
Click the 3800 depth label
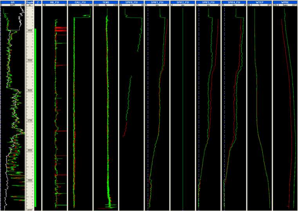(x=30, y=150)
